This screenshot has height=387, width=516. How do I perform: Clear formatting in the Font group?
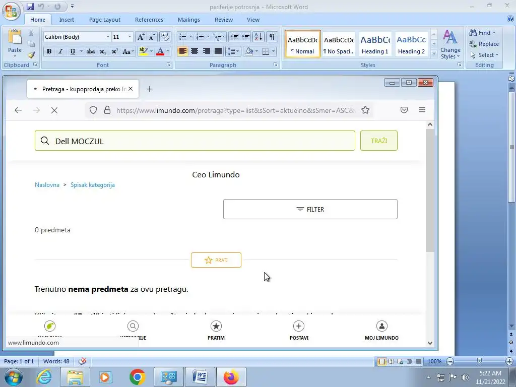(x=165, y=36)
